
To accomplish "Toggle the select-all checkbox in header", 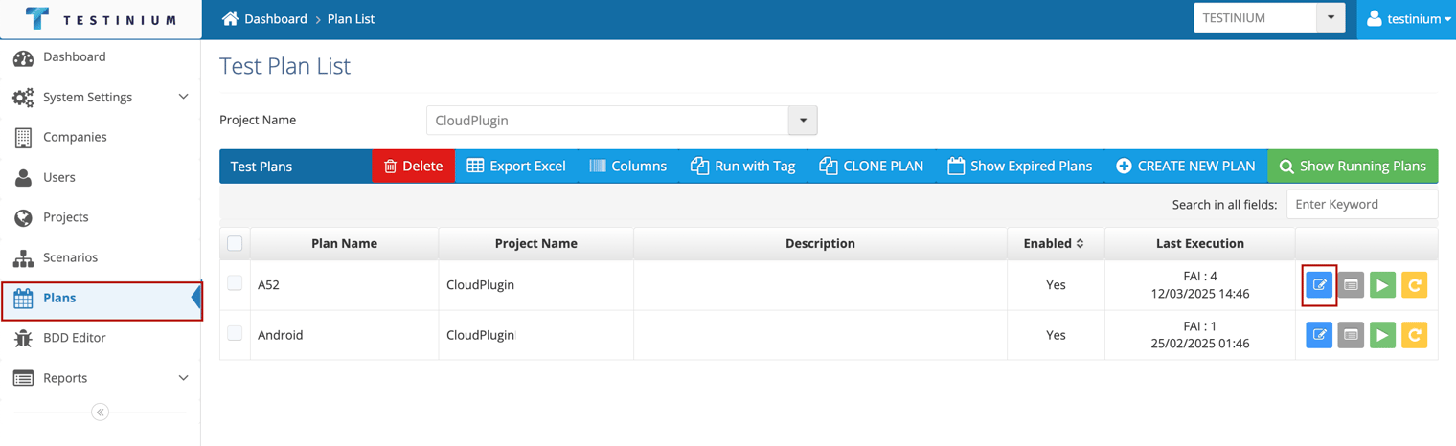I will [235, 243].
